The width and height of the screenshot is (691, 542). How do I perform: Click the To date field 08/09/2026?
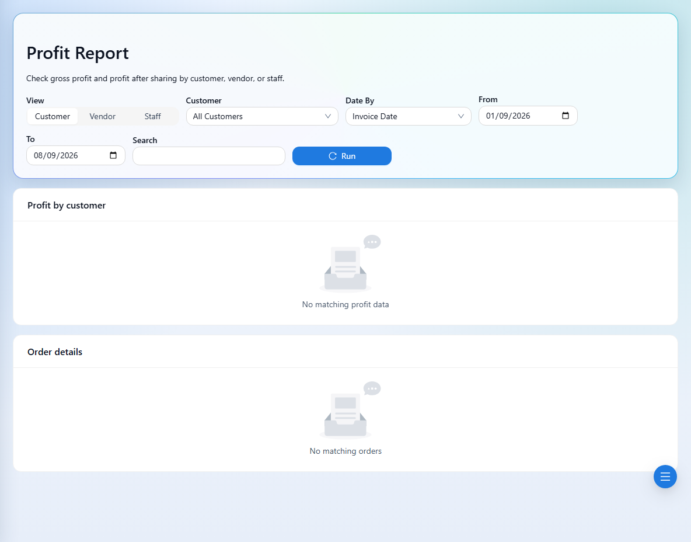coord(76,155)
